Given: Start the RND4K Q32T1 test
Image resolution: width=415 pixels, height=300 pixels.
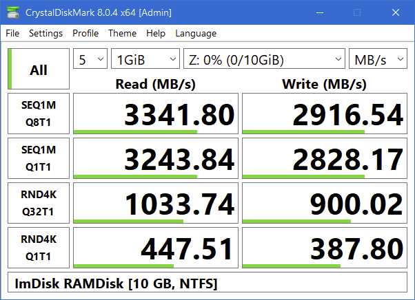Looking at the screenshot, I should point(39,203).
